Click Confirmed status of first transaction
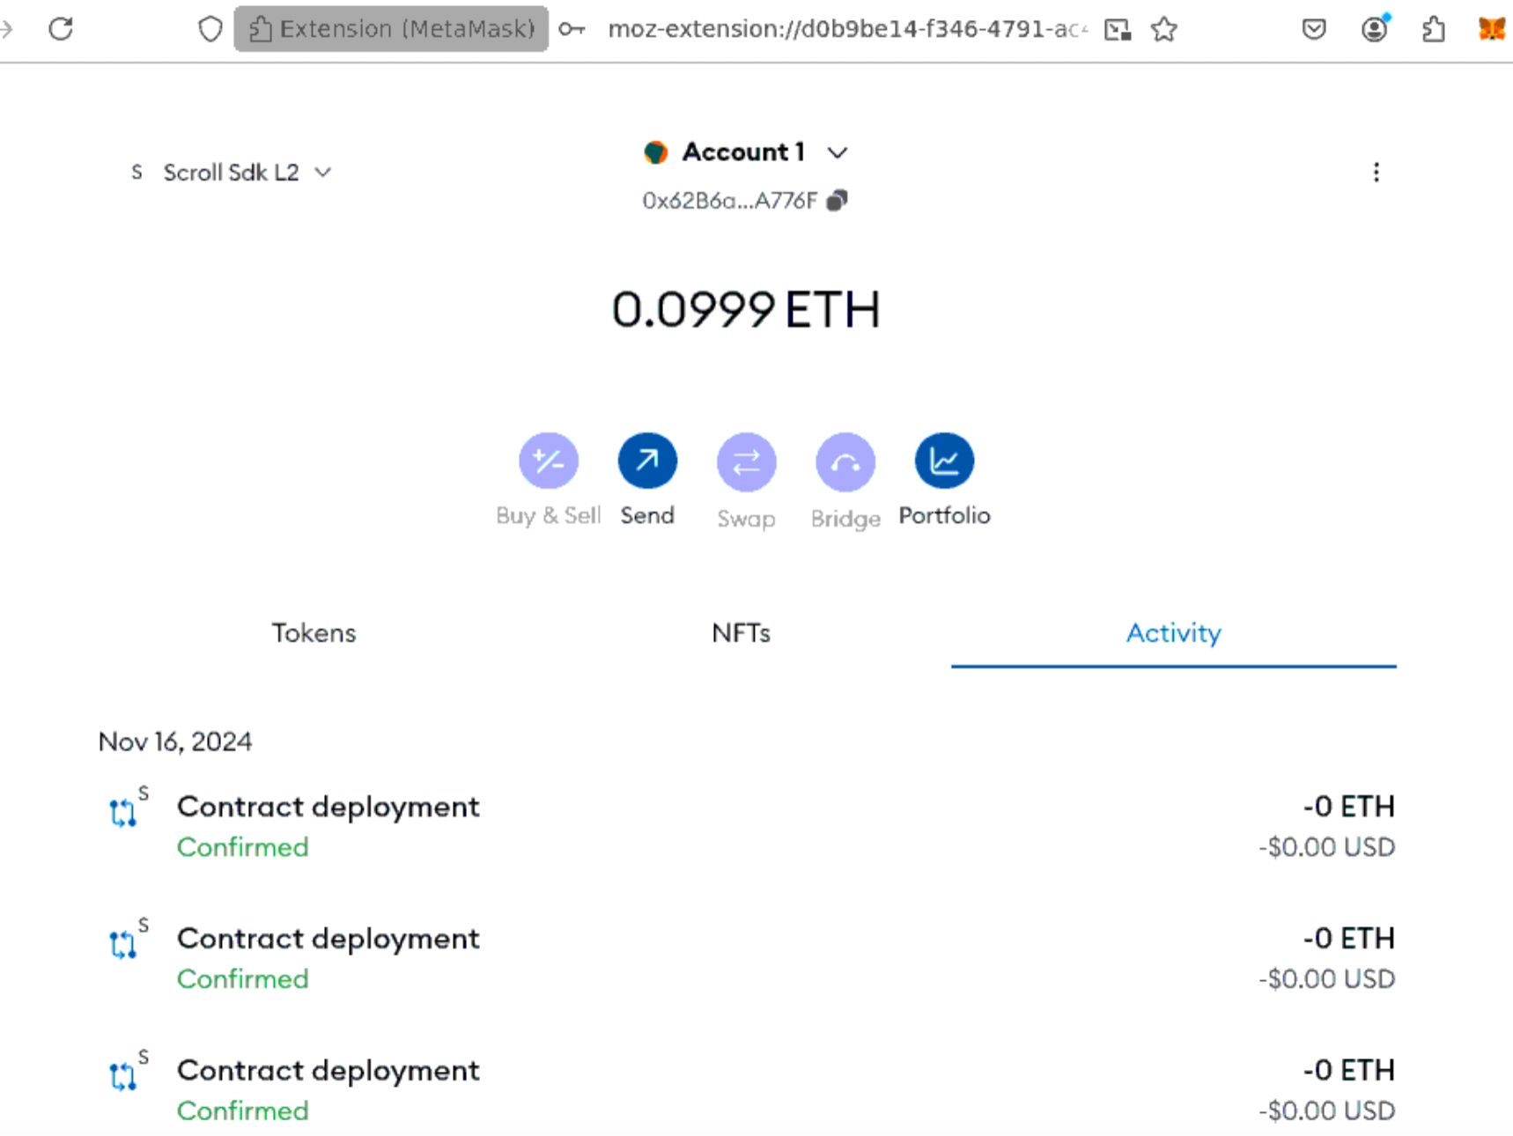 pyautogui.click(x=243, y=847)
